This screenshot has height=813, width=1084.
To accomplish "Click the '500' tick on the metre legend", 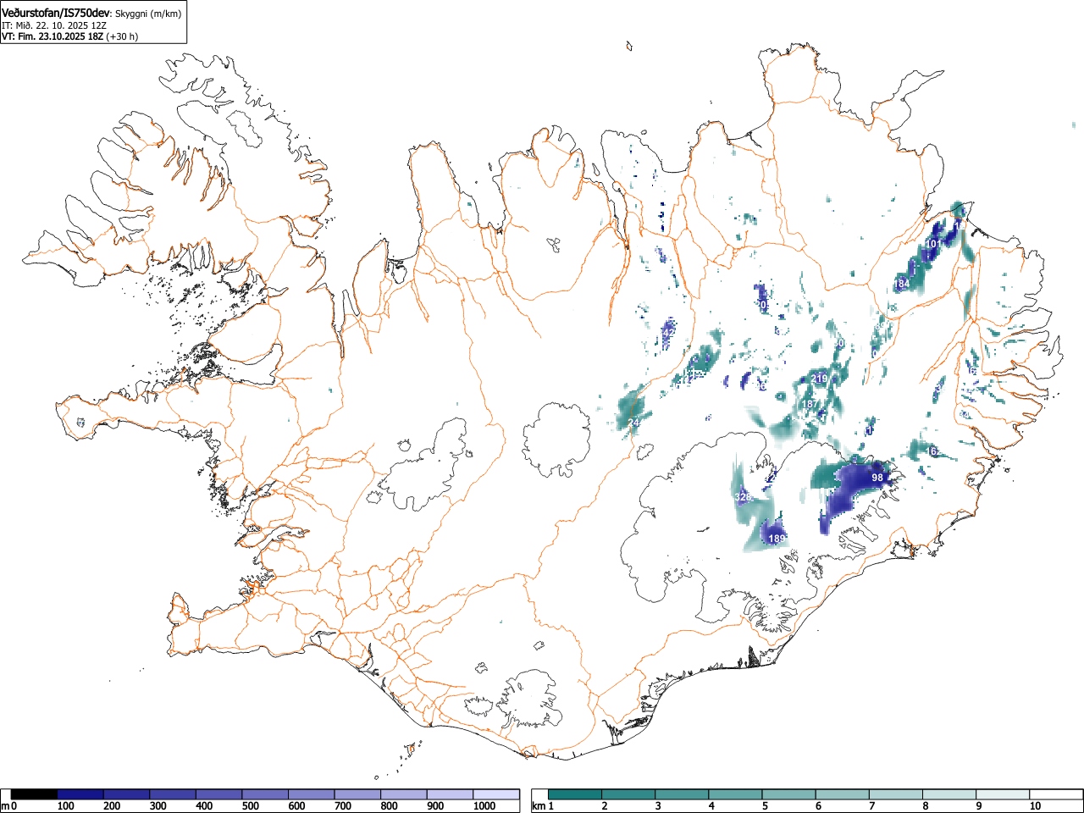I will click(250, 806).
